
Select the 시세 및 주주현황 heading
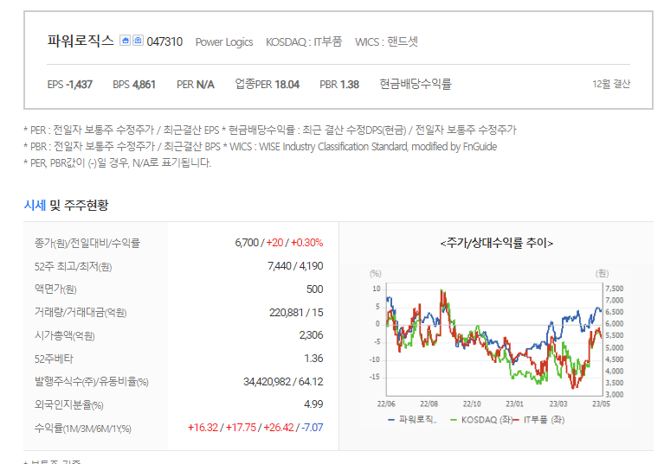click(x=66, y=206)
